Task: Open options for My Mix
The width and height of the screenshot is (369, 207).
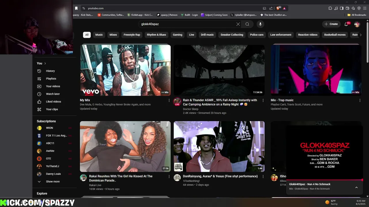Action: (x=169, y=100)
